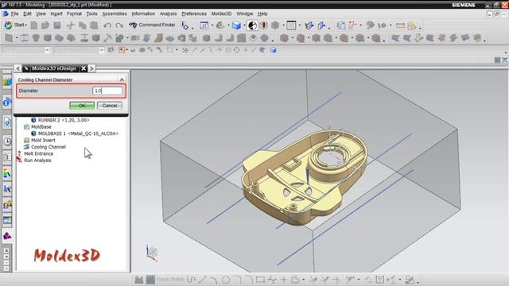Open the Information menu
Image resolution: width=509 pixels, height=286 pixels.
143,14
